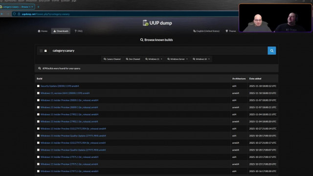Click the blue search magnifier button
Image resolution: width=313 pixels, height=176 pixels.
(272, 51)
